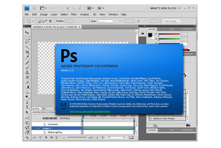Screen dimensions: 221x148
Task: Open the workspace switcher What's New in CS4
Action: 165,8
